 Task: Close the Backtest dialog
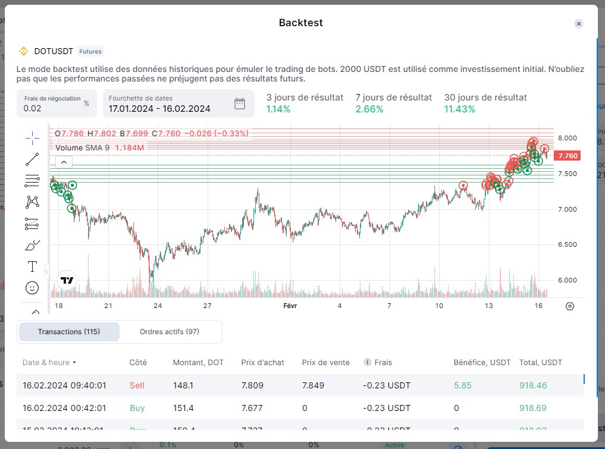coord(578,24)
